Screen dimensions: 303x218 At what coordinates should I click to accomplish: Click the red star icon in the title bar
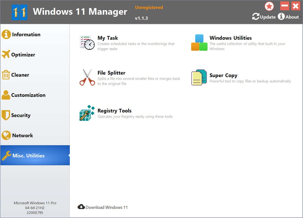[269, 6]
